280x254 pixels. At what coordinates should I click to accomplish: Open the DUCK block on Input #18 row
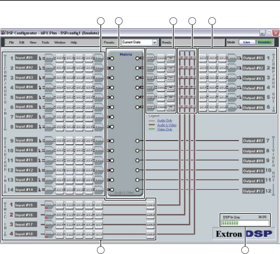tap(150, 234)
